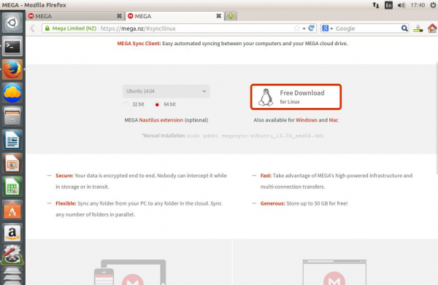Launch LibreOffice Writer from the dock
Viewport: 438px width, 285px height.
pyautogui.click(x=12, y=140)
